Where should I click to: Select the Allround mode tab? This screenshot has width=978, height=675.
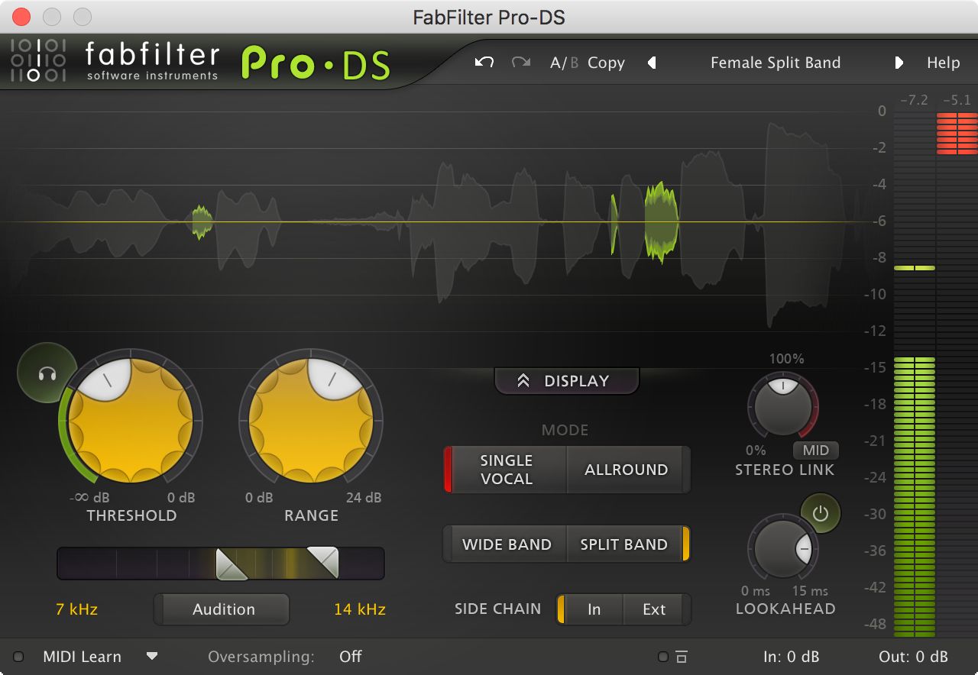pos(627,469)
